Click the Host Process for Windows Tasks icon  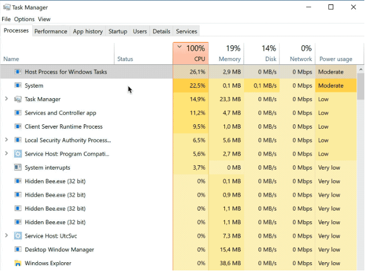(x=18, y=72)
